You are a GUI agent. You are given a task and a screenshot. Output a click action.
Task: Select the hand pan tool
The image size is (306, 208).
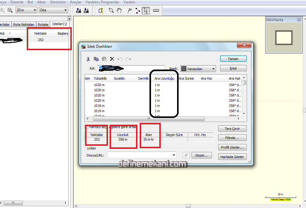[119, 10]
